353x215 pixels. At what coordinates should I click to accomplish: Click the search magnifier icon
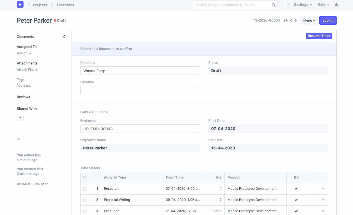[x=274, y=5]
